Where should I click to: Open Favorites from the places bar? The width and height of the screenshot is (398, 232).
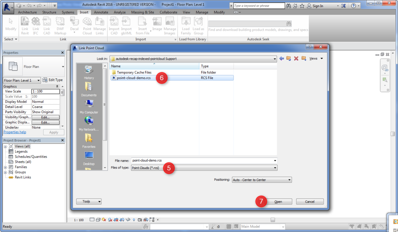89,141
